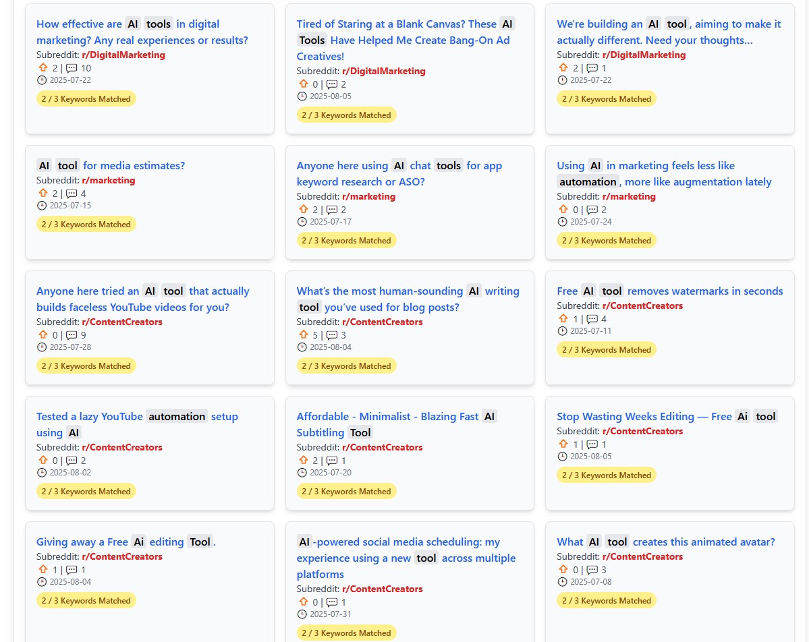
Task: Click r/ContentCreators under AI-powered social media scheduling post
Action: click(x=382, y=589)
